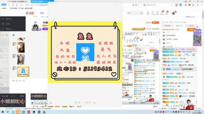Open the history clock icon in Douyu header
The height and width of the screenshot is (114, 204).
(148, 13)
